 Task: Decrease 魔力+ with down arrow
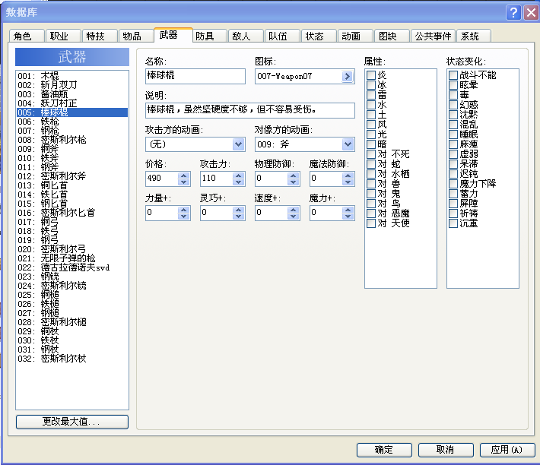[x=348, y=217]
